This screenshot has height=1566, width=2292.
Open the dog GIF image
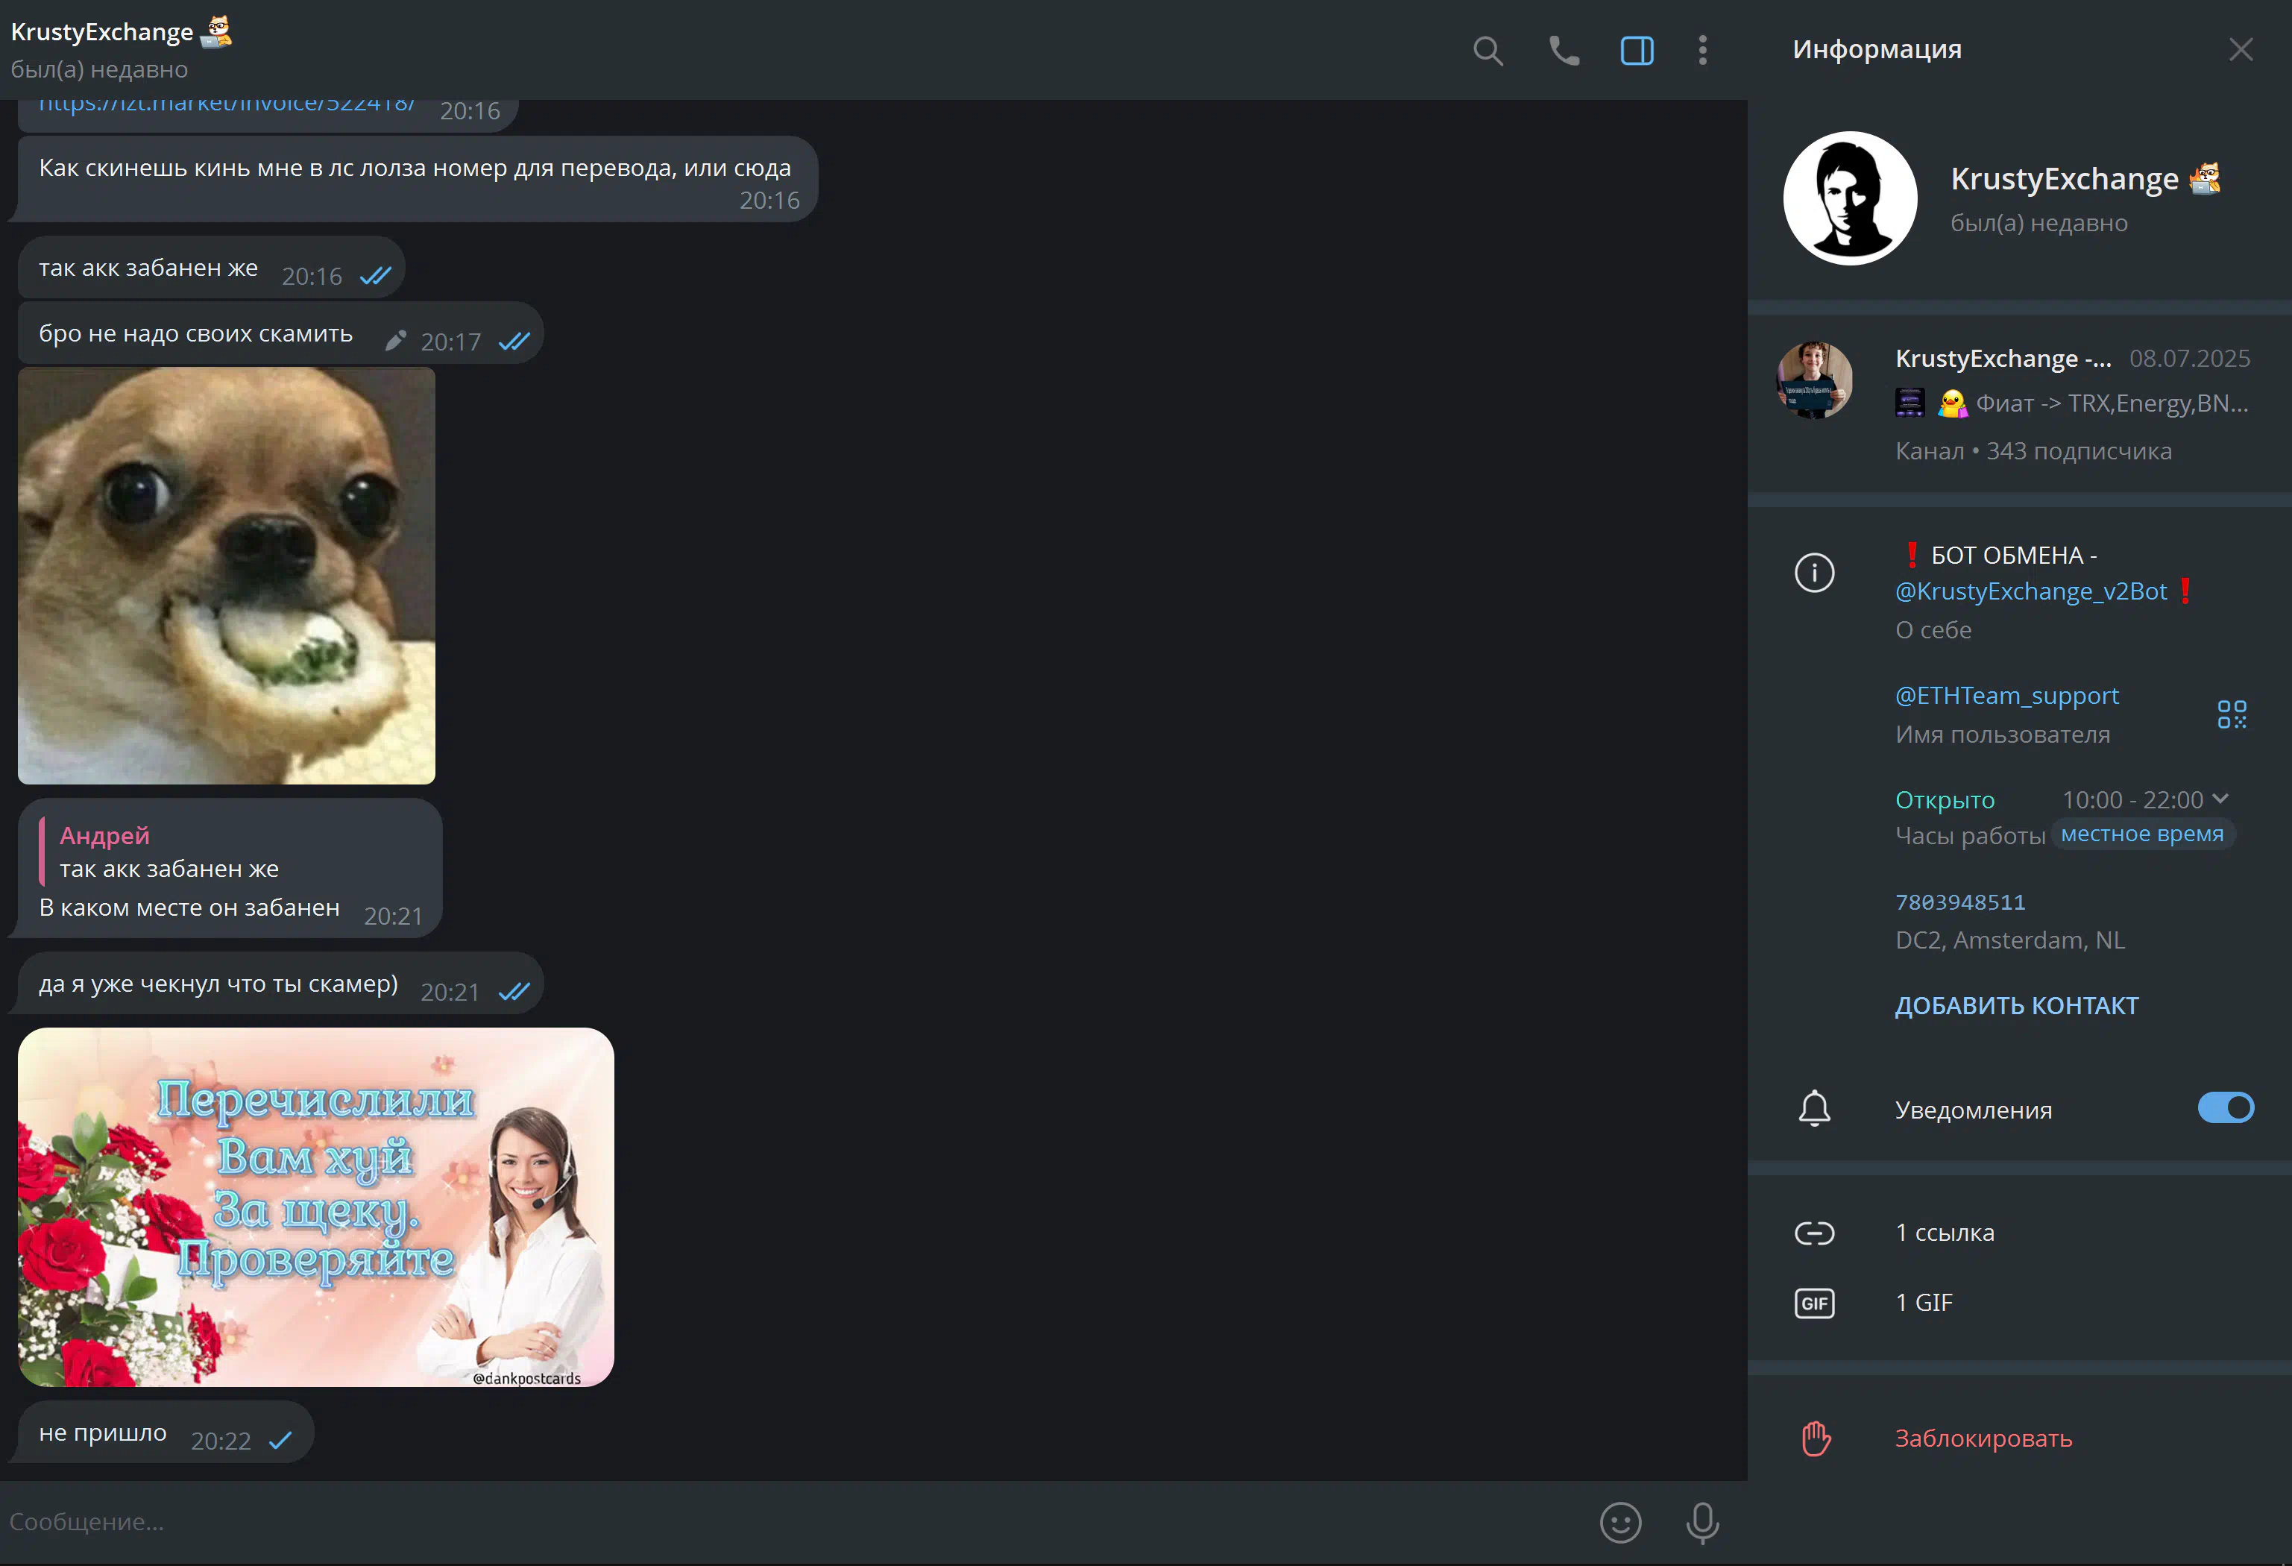click(226, 576)
